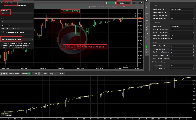Click the Lookback Period stepper arrows
Viewport: 196px width, 120px height.
tap(193, 29)
